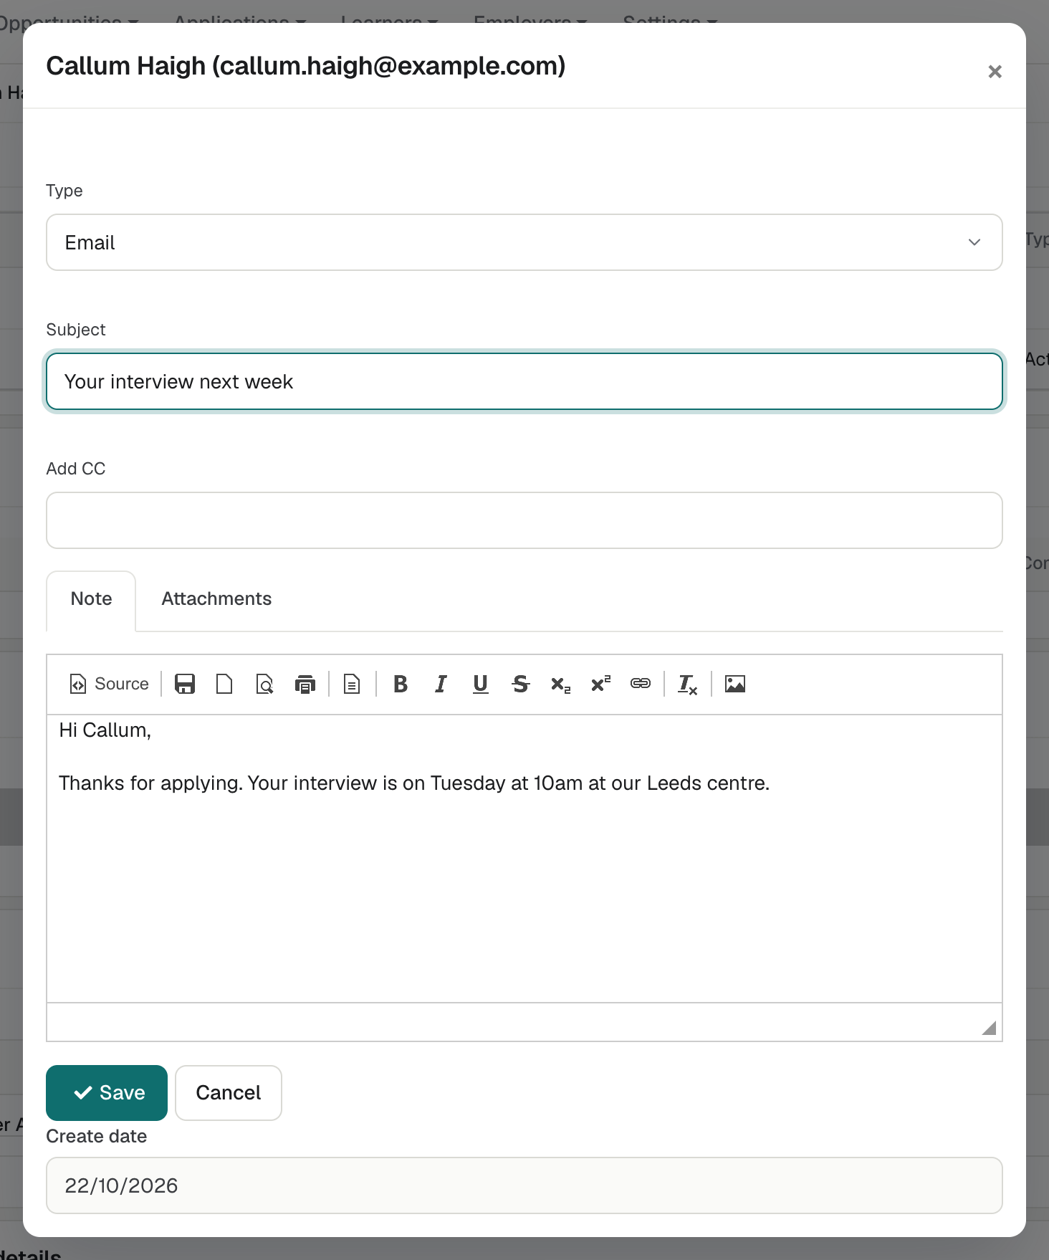This screenshot has height=1260, width=1049.
Task: Click the editor resize handle corner
Action: [989, 1028]
